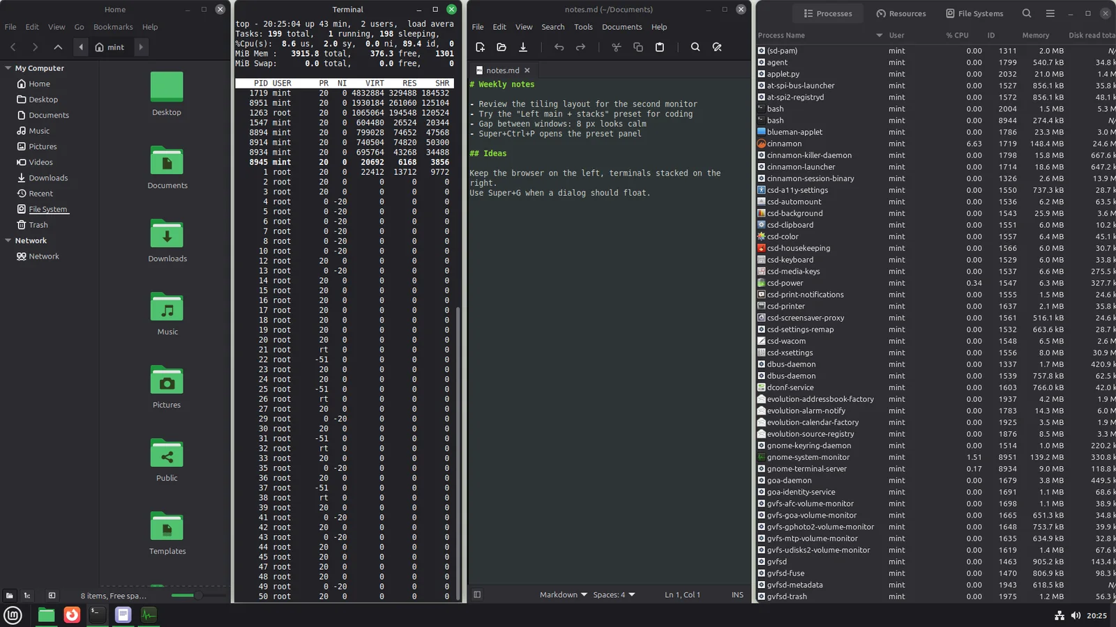The image size is (1116, 627).
Task: Toggle INS insert mode in text editor status bar
Action: [737, 595]
